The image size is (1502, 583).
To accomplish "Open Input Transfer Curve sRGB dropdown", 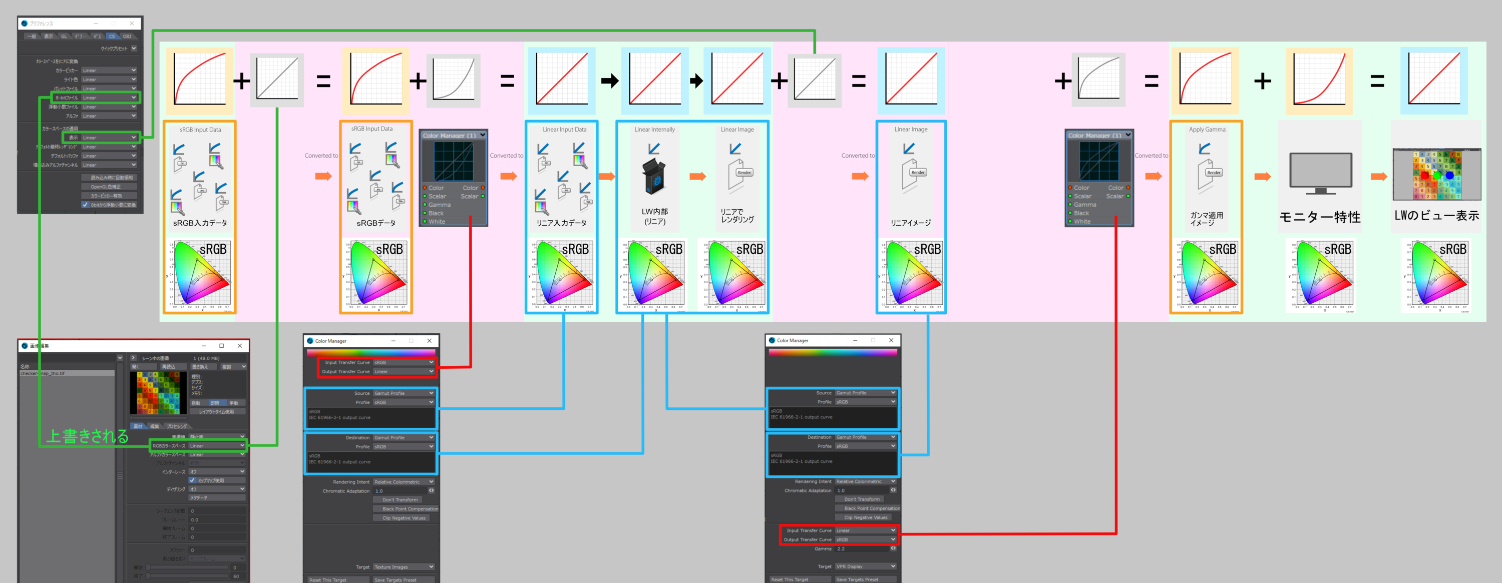I will (404, 363).
